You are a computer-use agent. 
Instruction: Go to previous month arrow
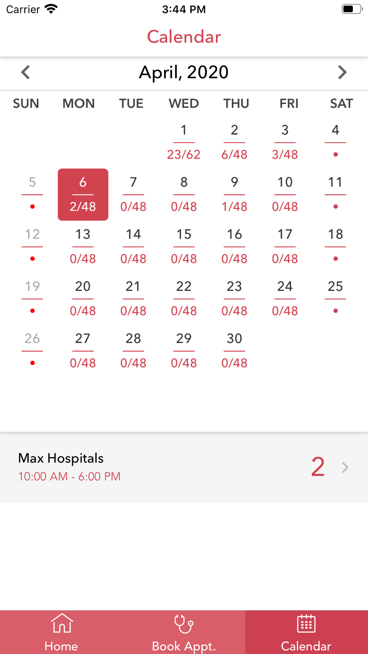(25, 72)
